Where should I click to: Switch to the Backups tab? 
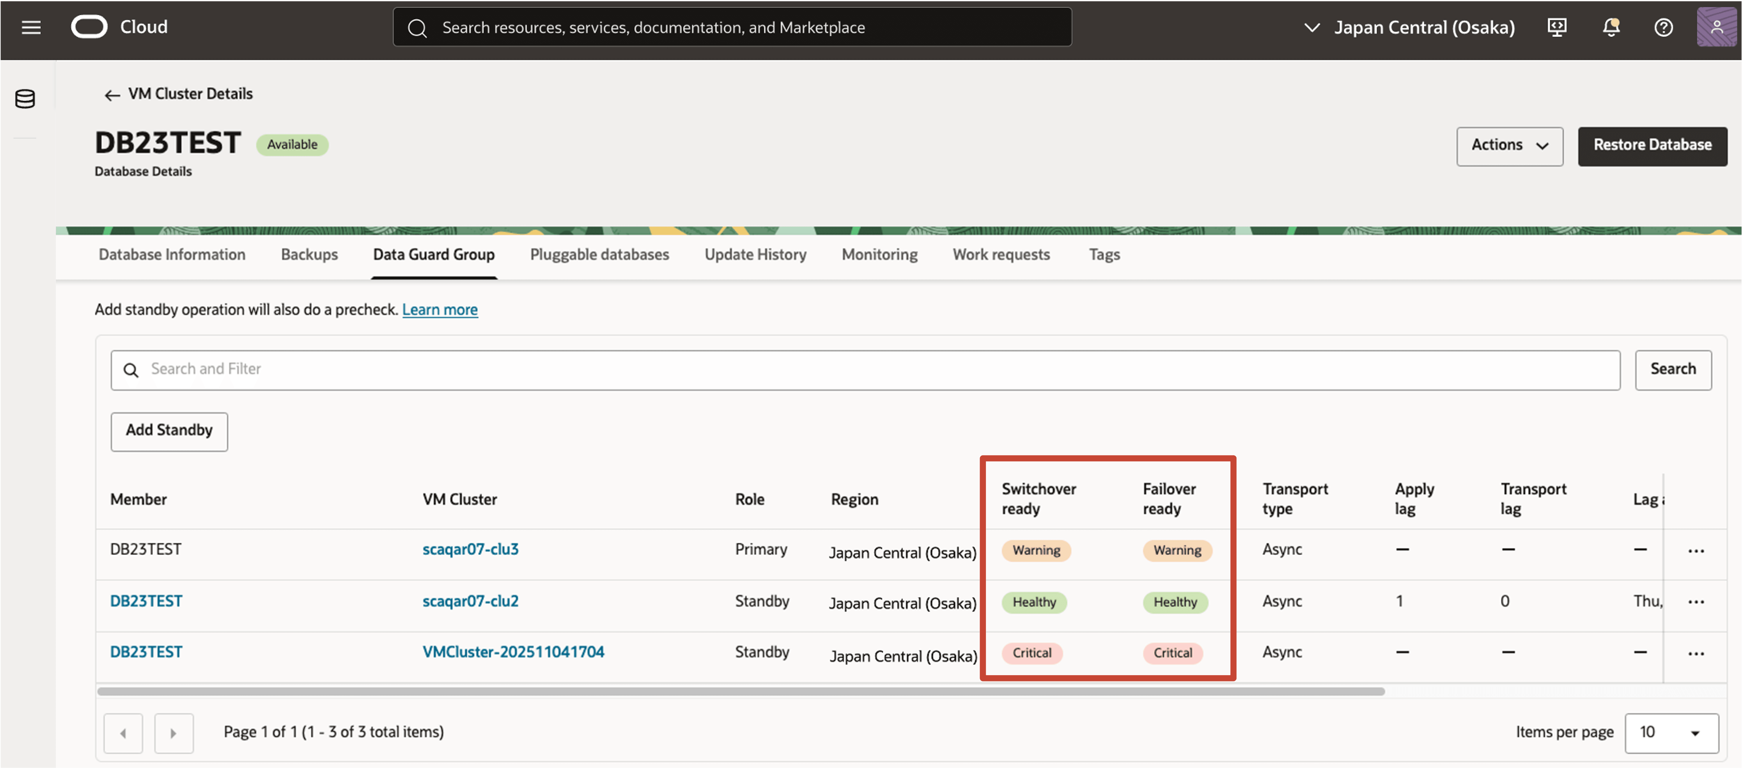(x=309, y=255)
